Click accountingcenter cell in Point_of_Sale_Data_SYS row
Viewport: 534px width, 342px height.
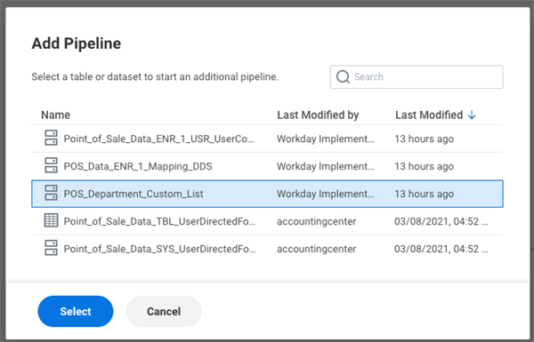pos(316,249)
